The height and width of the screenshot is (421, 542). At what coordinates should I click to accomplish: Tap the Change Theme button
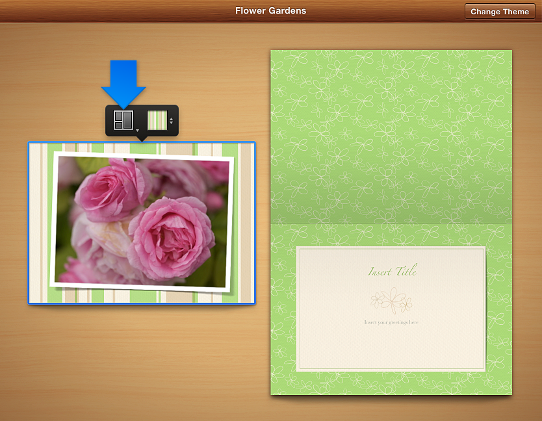(499, 11)
